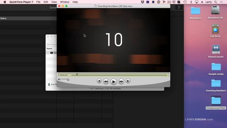The width and height of the screenshot is (227, 128).
Task: Select the 2nd Drive Time Machine icon
Action: (x=215, y=29)
